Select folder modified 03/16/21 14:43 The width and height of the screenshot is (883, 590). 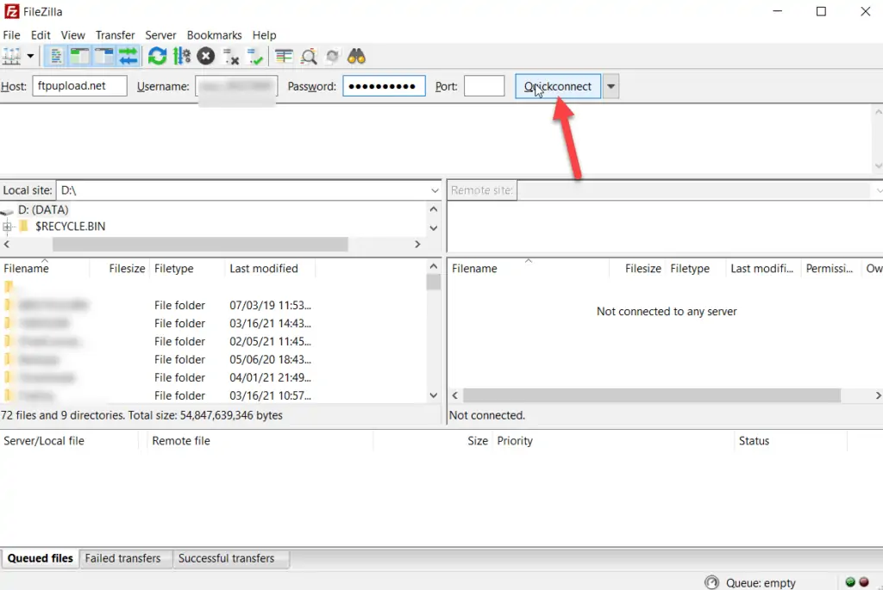(214, 323)
